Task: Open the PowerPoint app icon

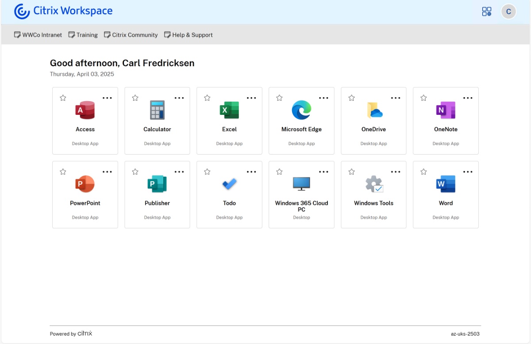Action: tap(85, 184)
